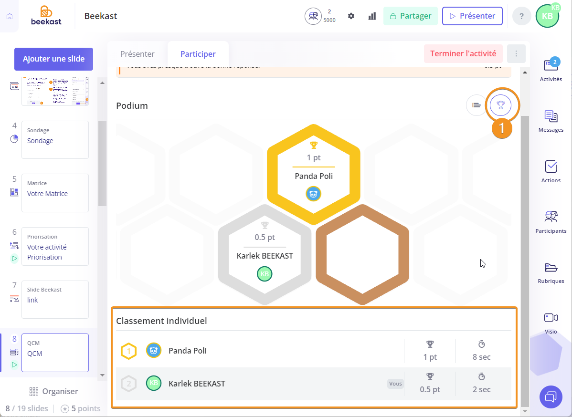Click main panel scroll up arrow

click(525, 73)
